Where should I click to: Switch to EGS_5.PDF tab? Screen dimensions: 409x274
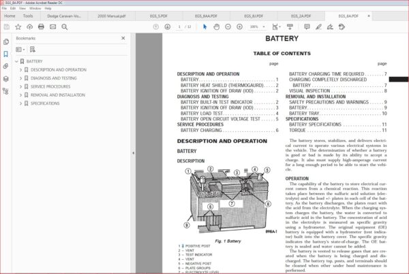[159, 16]
